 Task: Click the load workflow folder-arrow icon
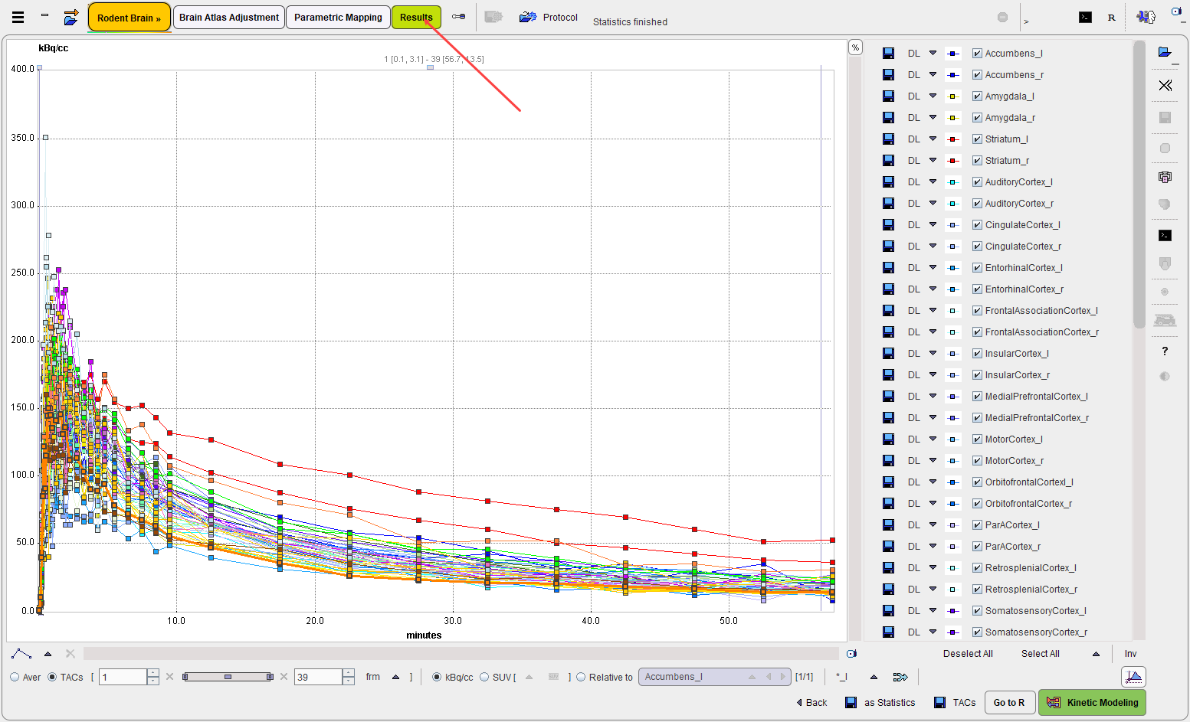[x=71, y=17]
